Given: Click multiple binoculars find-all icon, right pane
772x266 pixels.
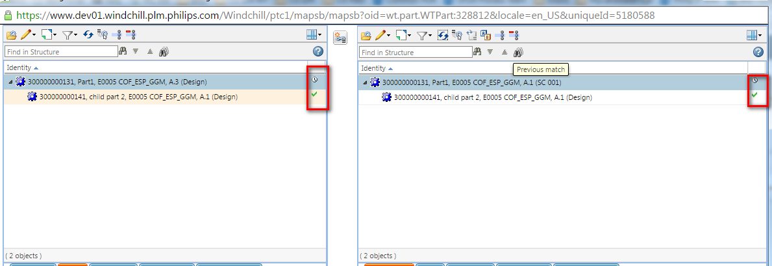Looking at the screenshot, I should tap(518, 52).
